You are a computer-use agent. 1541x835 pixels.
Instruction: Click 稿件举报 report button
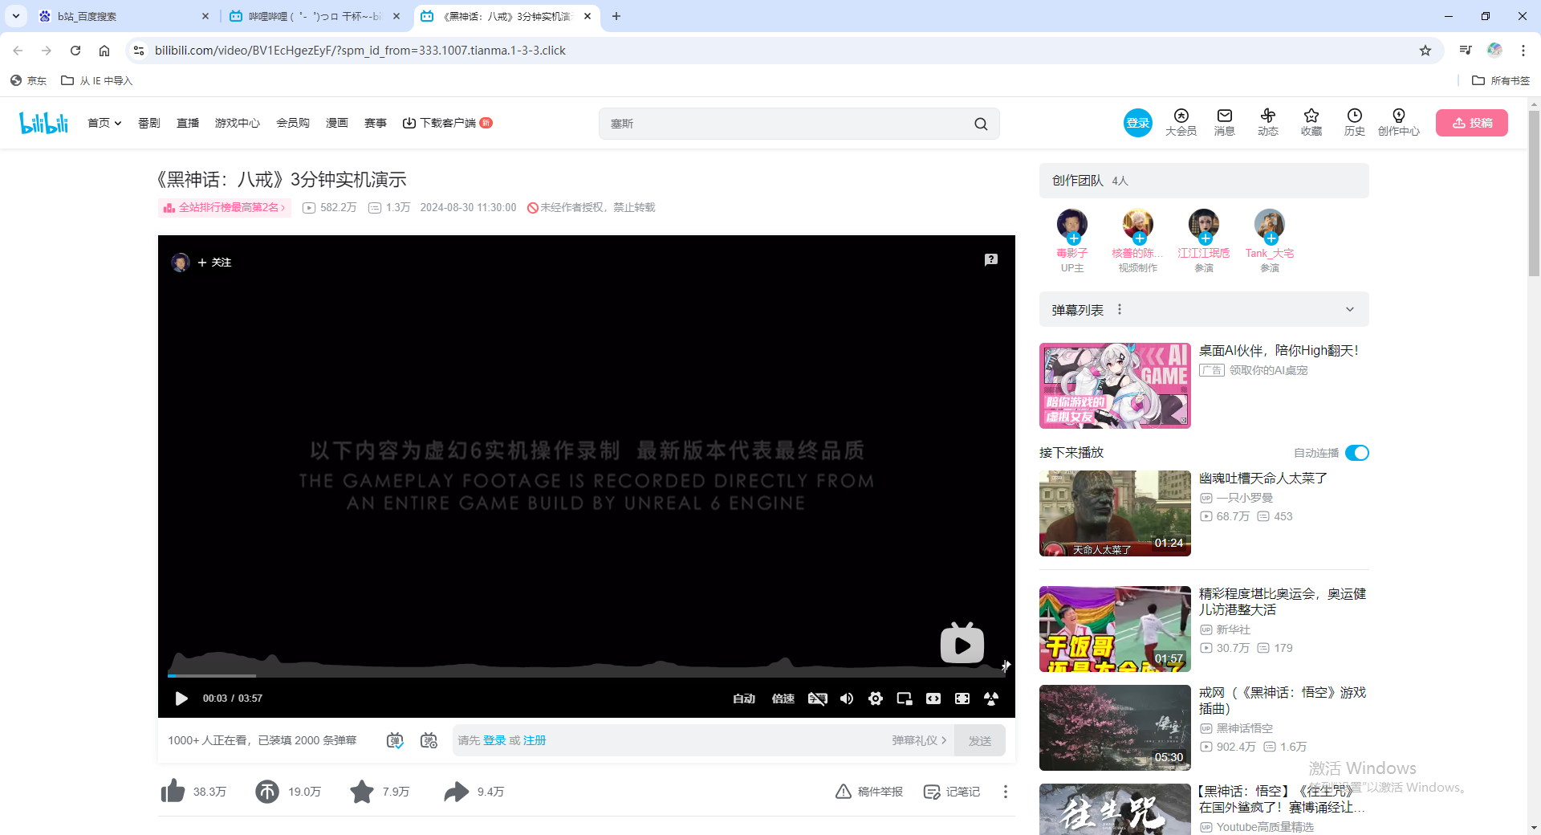point(869,792)
